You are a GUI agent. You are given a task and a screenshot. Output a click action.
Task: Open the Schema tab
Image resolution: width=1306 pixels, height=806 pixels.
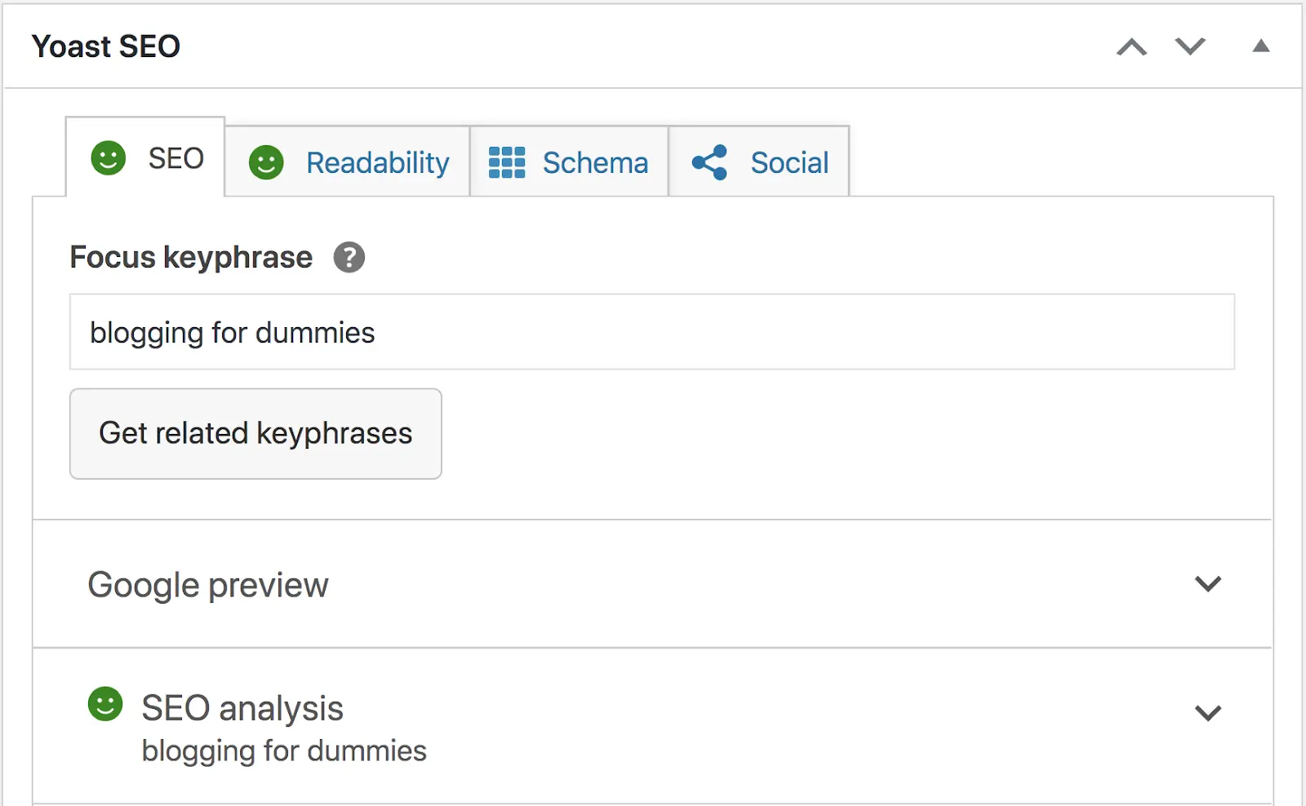click(x=570, y=162)
